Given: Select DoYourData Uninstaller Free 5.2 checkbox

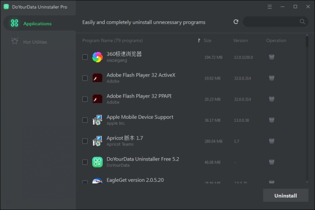Looking at the screenshot, I should click(85, 162).
